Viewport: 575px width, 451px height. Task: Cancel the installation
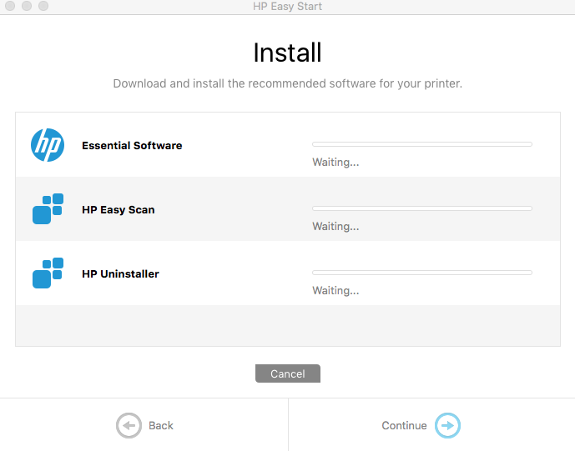(287, 373)
